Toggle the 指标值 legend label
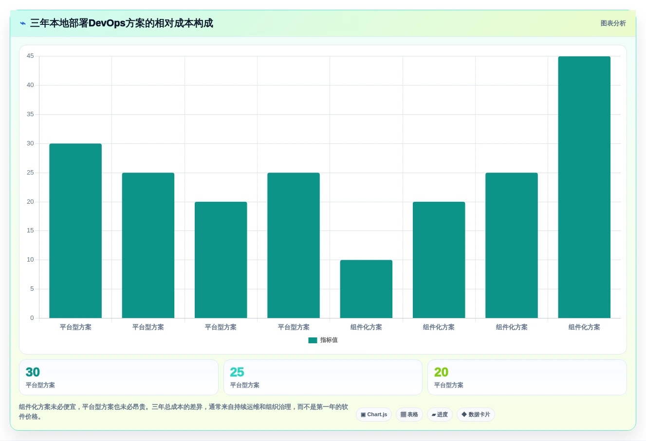The image size is (646, 441). (x=329, y=340)
